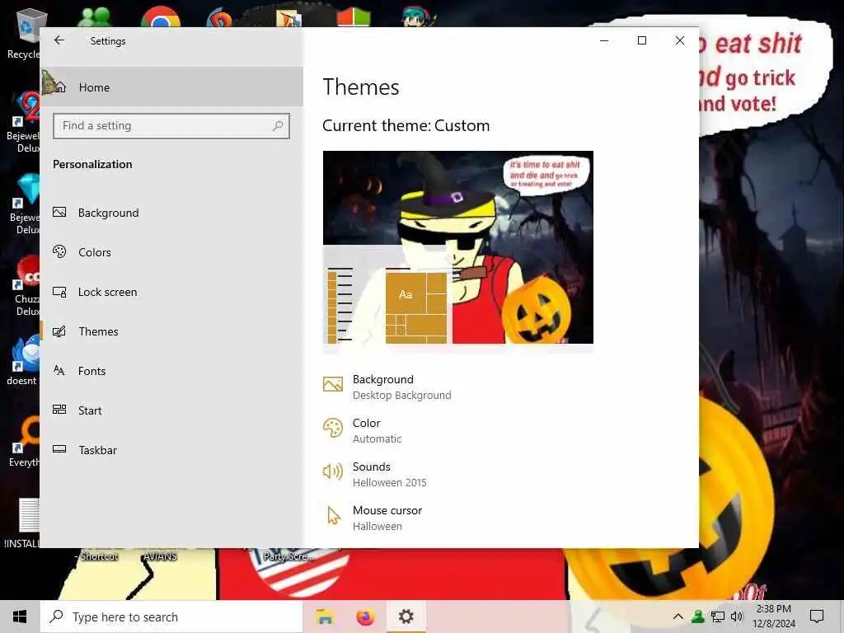Open File Explorer from the taskbar
Viewport: 844px width, 633px height.
pyautogui.click(x=325, y=617)
